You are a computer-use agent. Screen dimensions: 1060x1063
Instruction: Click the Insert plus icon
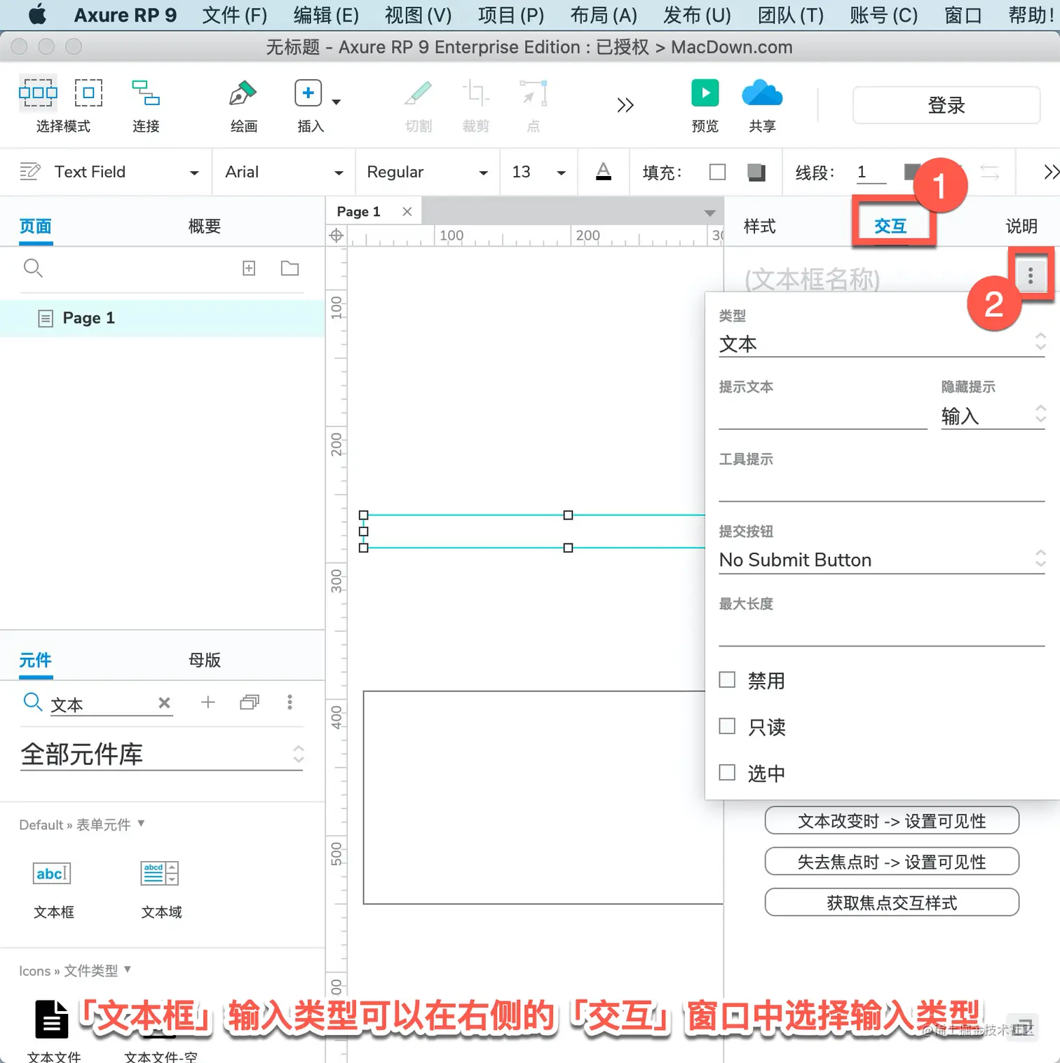[308, 93]
